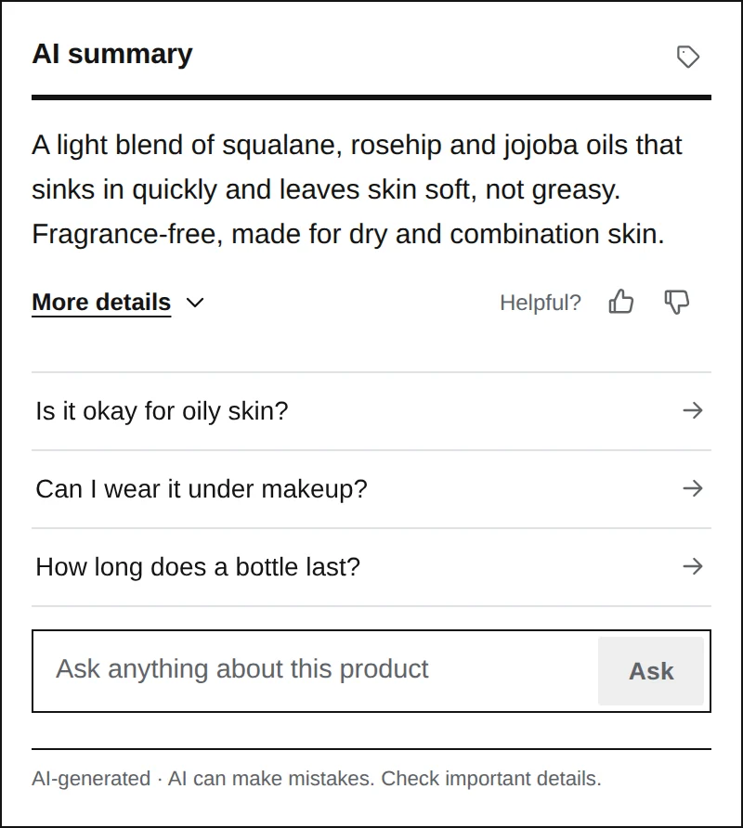Viewport: 743px width, 828px height.
Task: Click the price tag icon beside AI summary
Action: [688, 57]
